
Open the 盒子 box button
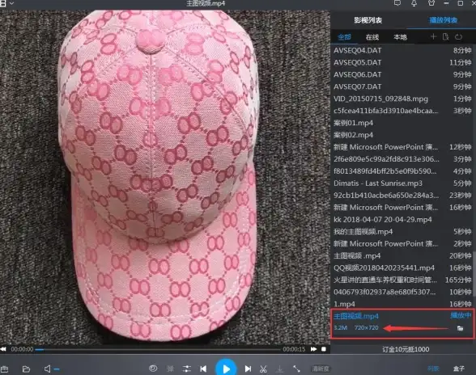point(459,369)
